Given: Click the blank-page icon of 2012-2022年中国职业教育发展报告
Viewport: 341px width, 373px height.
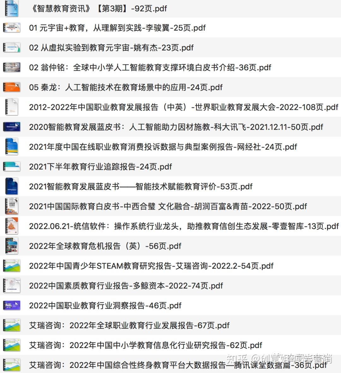Looking at the screenshot, I should [12, 107].
